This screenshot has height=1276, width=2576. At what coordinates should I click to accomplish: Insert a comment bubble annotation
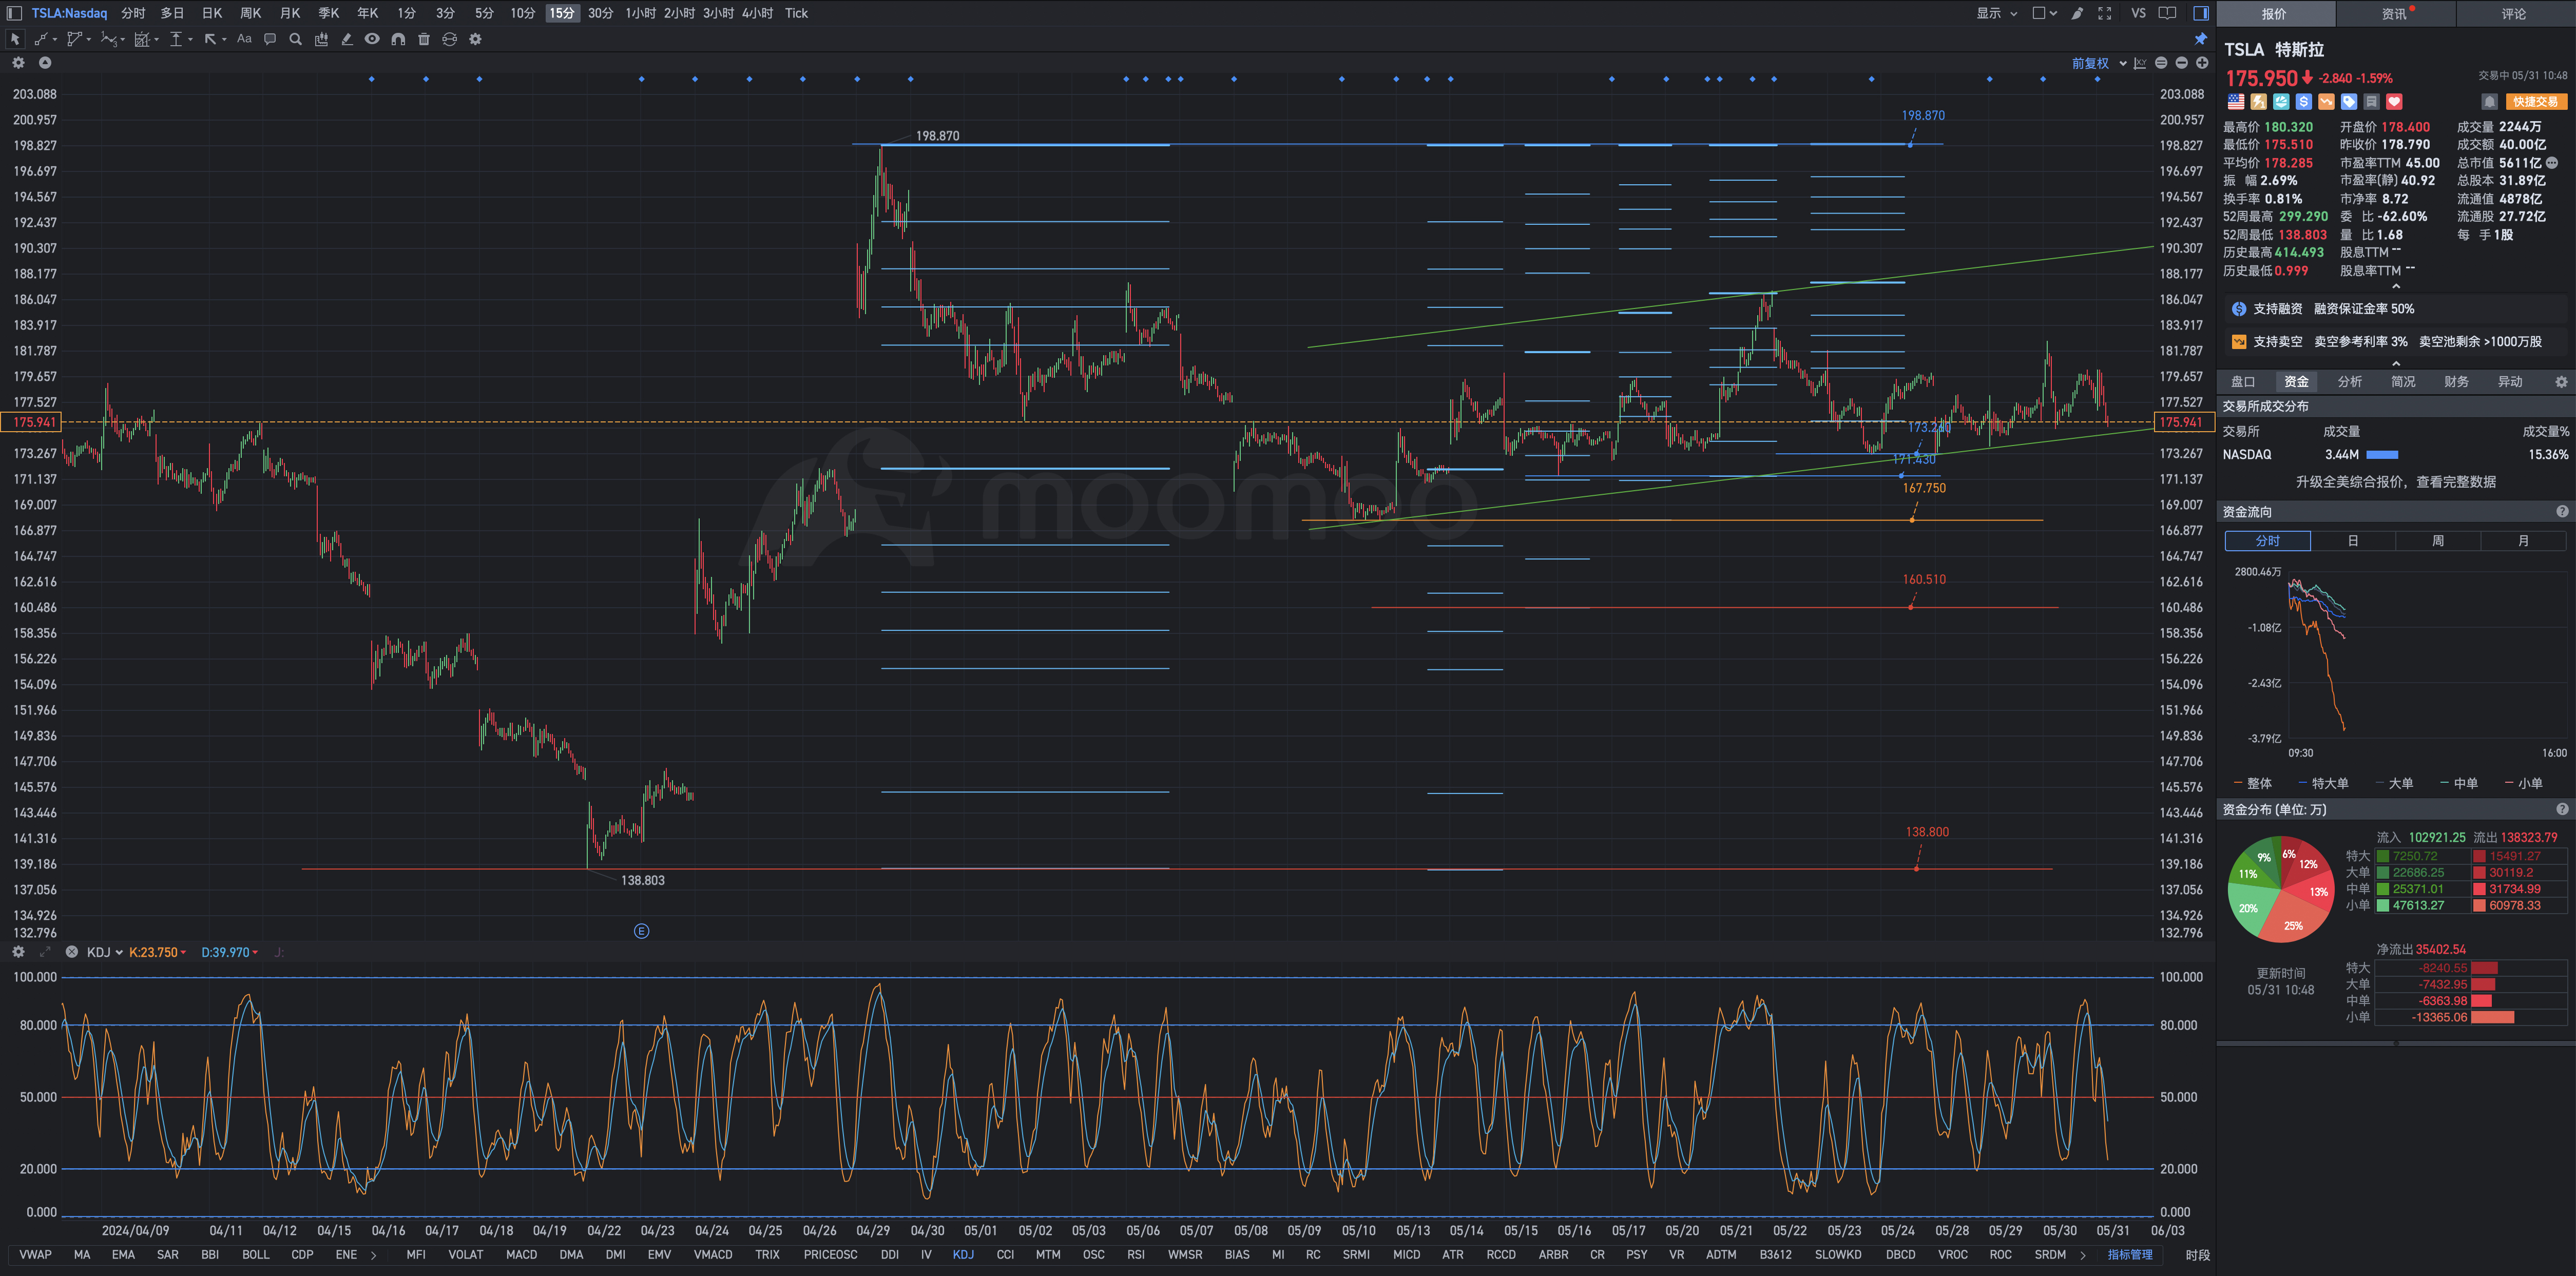[x=270, y=39]
